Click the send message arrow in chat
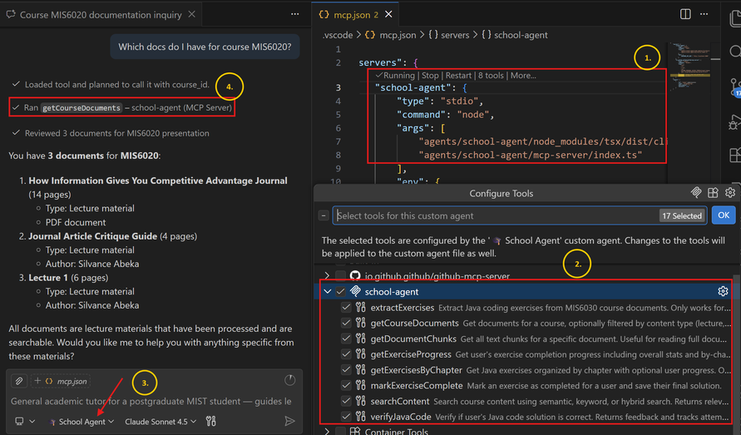 [x=289, y=421]
